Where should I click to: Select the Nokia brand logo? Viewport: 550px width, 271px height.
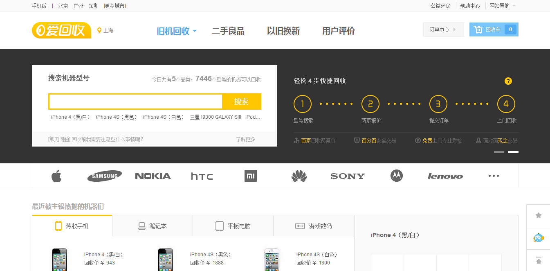(153, 176)
